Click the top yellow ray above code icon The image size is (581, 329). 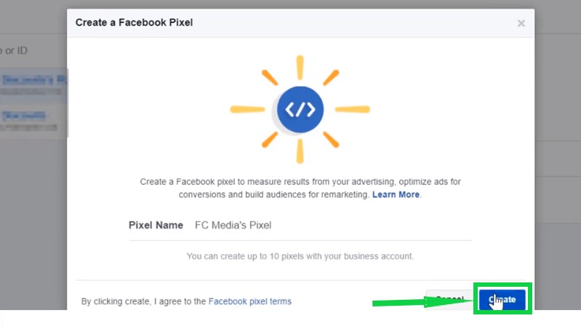pyautogui.click(x=300, y=68)
